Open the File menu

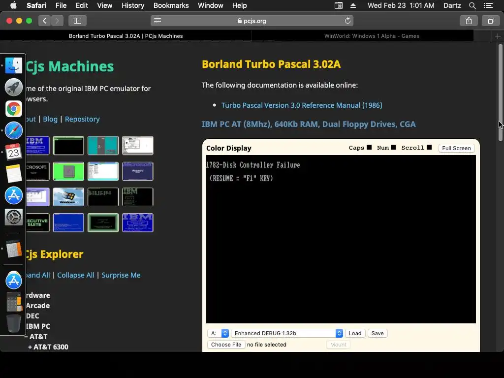tap(61, 5)
